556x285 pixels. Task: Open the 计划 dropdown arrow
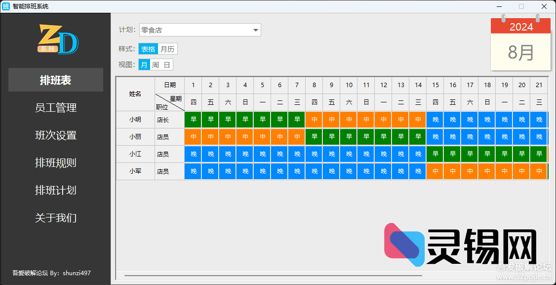[x=255, y=30]
